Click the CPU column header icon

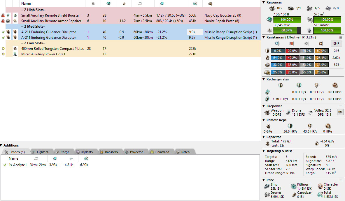coord(108,3)
